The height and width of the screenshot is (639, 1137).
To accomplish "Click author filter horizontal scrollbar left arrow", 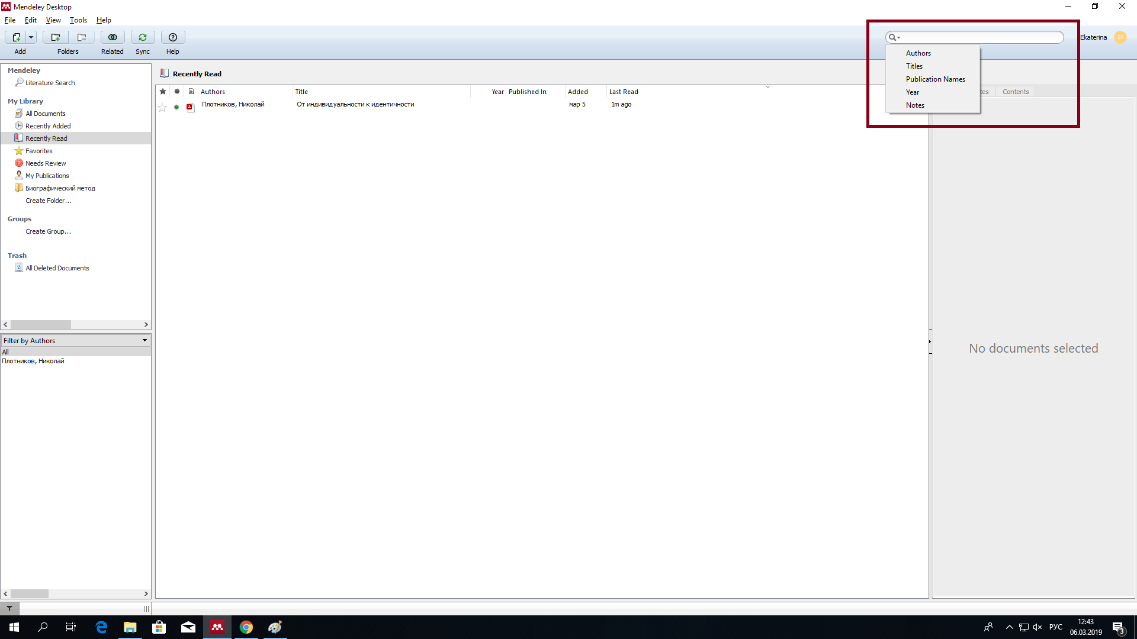I will pos(5,593).
